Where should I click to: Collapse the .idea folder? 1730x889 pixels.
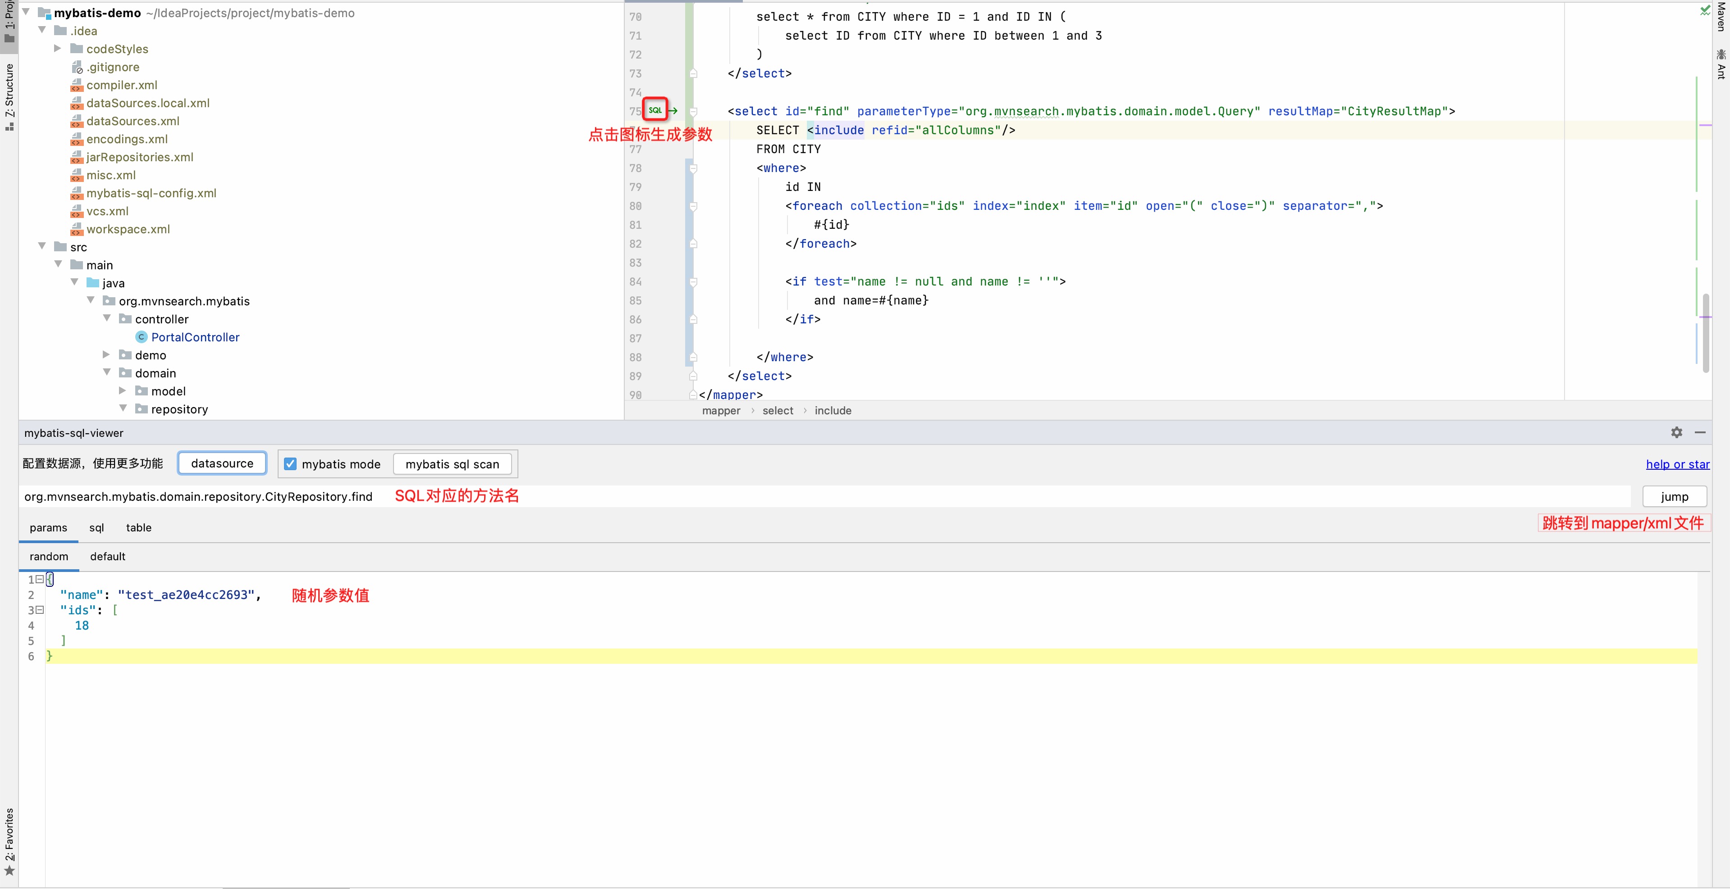tap(41, 31)
